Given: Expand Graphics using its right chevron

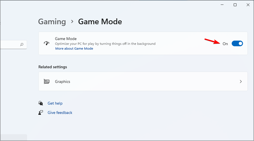Looking at the screenshot, I should tap(241, 81).
